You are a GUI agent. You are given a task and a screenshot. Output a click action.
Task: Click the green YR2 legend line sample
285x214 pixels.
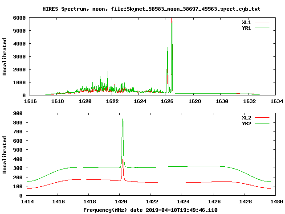262,123
